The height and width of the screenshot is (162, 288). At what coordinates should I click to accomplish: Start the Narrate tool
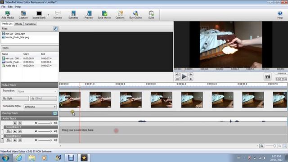click(58, 15)
